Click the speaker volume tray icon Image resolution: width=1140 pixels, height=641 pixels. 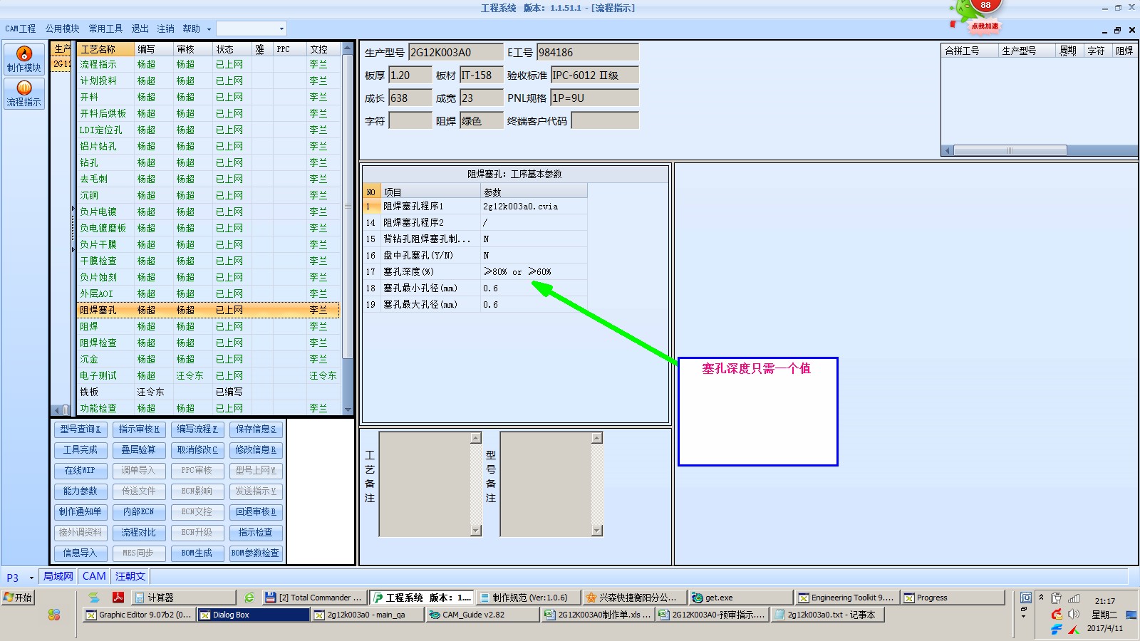pyautogui.click(x=1074, y=614)
